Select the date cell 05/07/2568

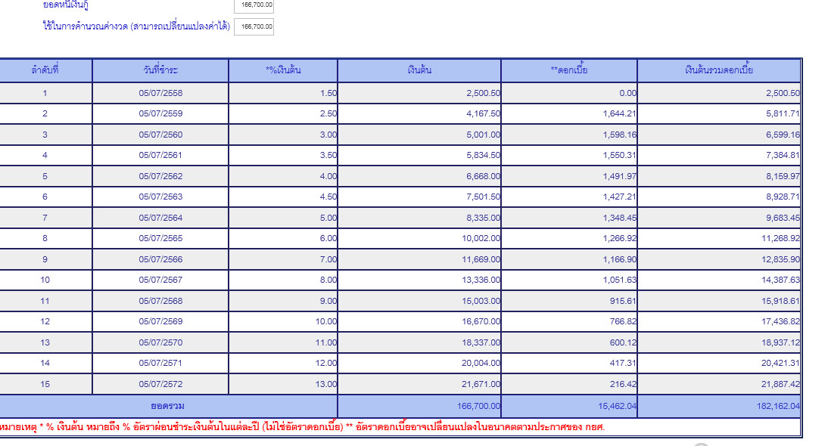[160, 301]
